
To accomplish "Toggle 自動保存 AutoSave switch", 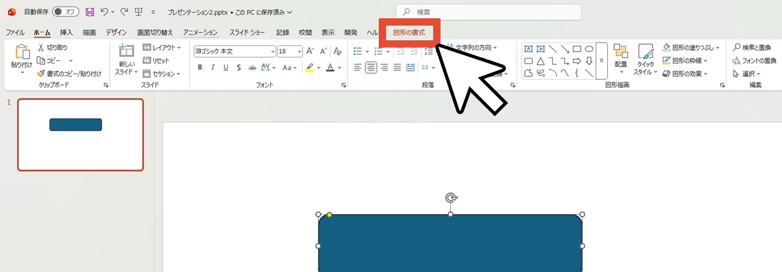I will point(65,12).
